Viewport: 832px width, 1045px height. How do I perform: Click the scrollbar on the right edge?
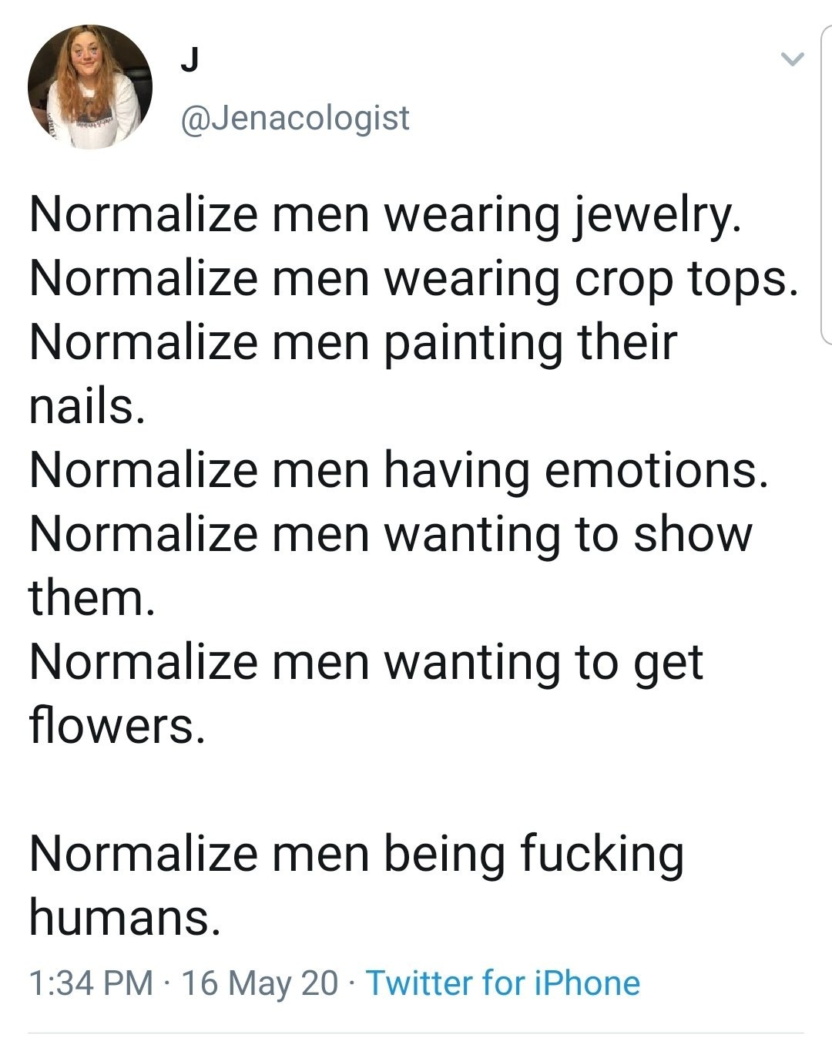[x=827, y=185]
